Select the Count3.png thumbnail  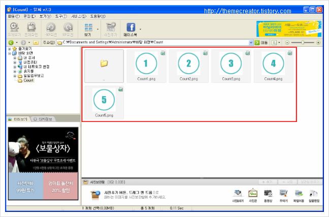coord(231,66)
